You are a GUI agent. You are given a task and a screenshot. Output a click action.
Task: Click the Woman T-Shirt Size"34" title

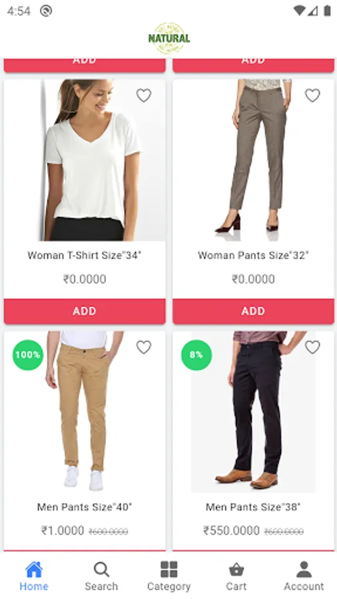pos(85,255)
